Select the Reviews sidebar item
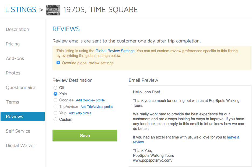Image resolution: width=252 pixels, height=167 pixels. click(x=23, y=116)
